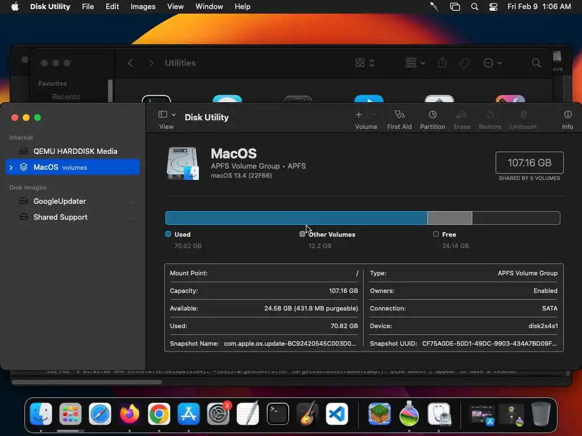Open the File menu
The height and width of the screenshot is (436, 582).
click(88, 7)
